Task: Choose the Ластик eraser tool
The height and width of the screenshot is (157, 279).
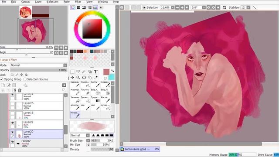Action: click(x=85, y=92)
